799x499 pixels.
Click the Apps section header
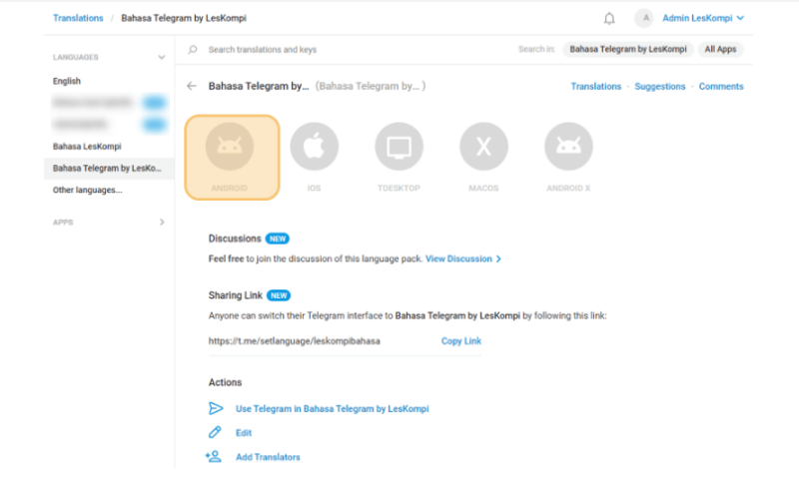pyautogui.click(x=63, y=222)
